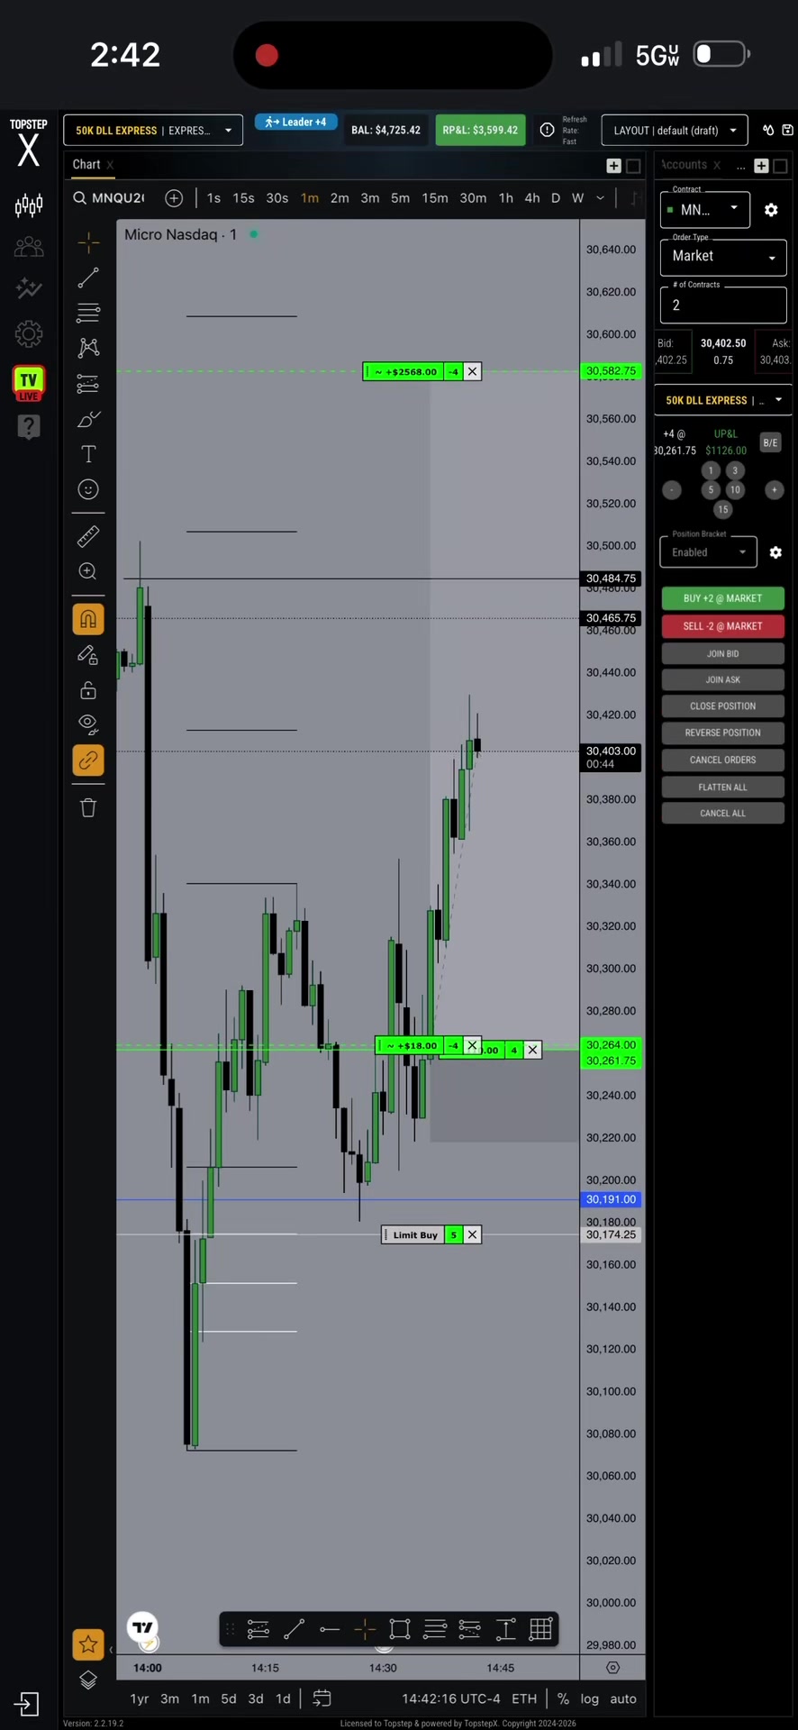The width and height of the screenshot is (798, 1730).
Task: Click SELL -2 @ MARKET
Action: [x=722, y=626]
